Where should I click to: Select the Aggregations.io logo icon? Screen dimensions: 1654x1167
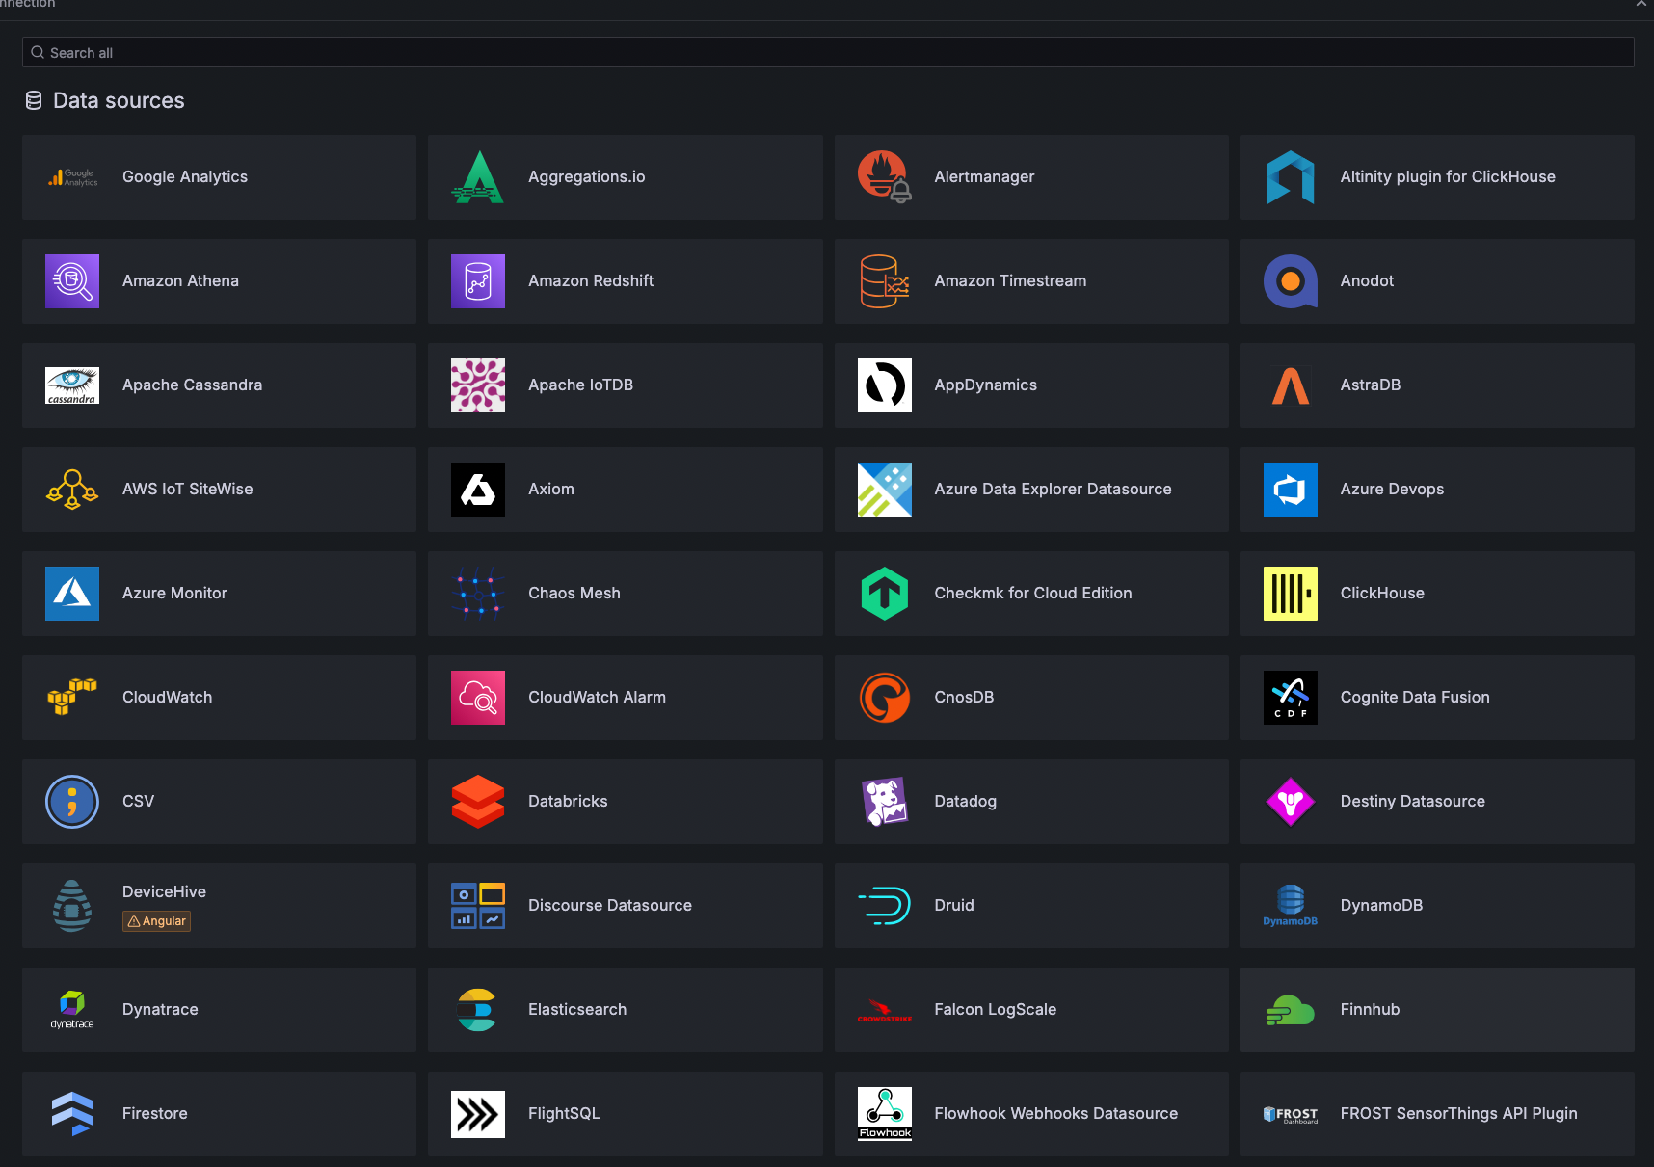point(478,177)
